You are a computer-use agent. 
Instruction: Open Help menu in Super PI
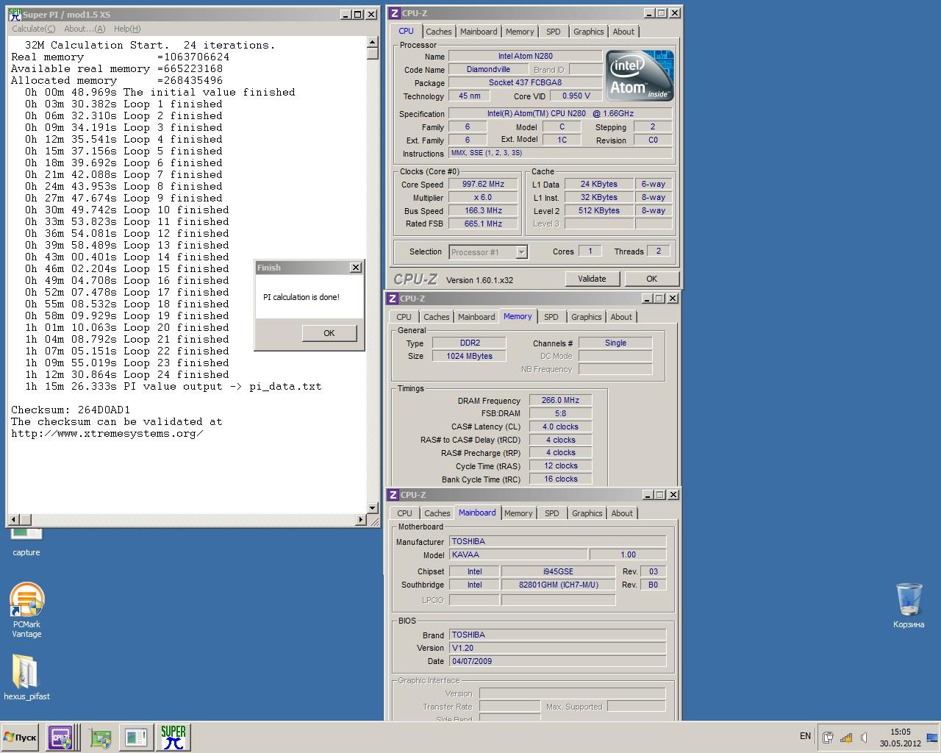point(126,29)
